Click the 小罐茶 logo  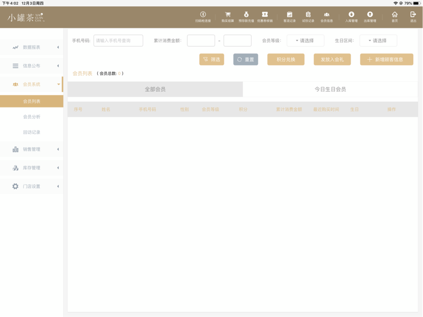pos(26,17)
